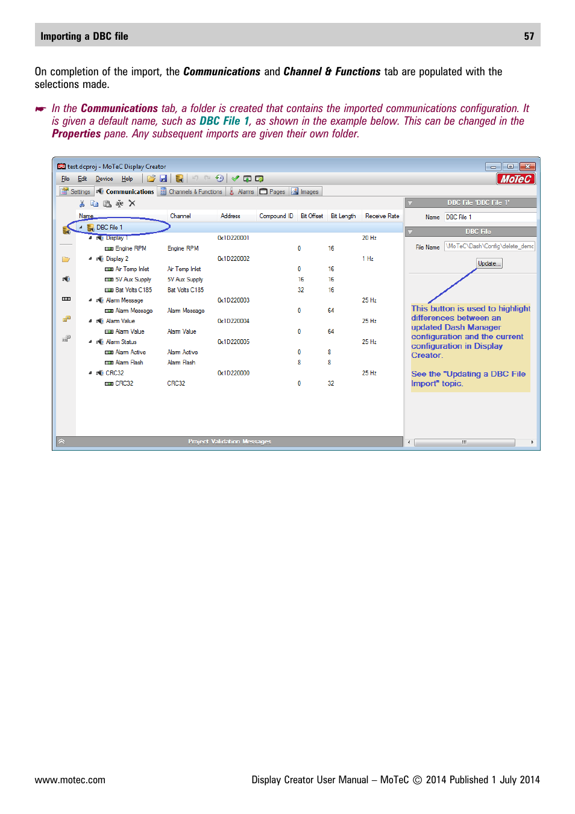Select the Bat Volts C185 row
Viewport: 575px width, 814px height.
(239, 290)
